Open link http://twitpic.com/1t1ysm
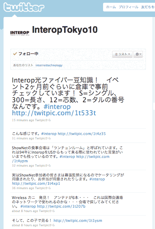 click(78, 221)
